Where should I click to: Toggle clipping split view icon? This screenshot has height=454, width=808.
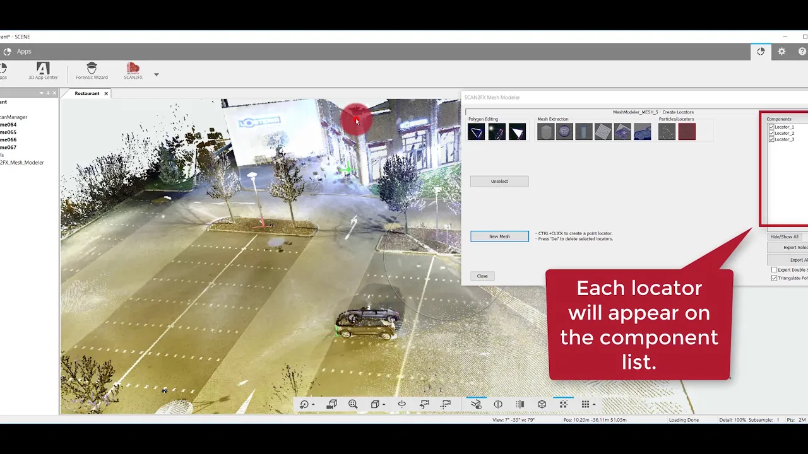[x=498, y=404]
